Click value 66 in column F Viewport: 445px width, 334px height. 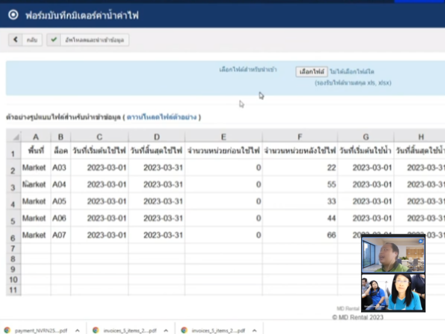(x=331, y=235)
